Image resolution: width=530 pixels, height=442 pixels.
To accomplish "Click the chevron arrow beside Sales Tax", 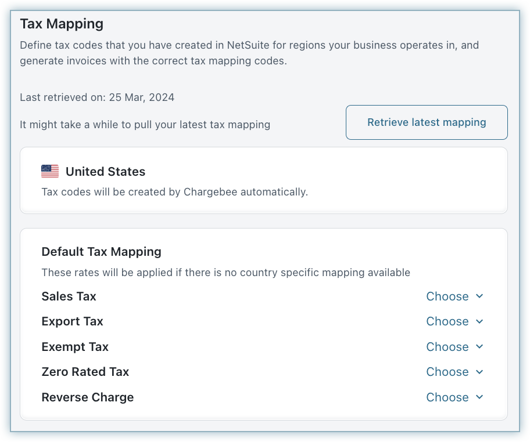I will click(x=479, y=296).
